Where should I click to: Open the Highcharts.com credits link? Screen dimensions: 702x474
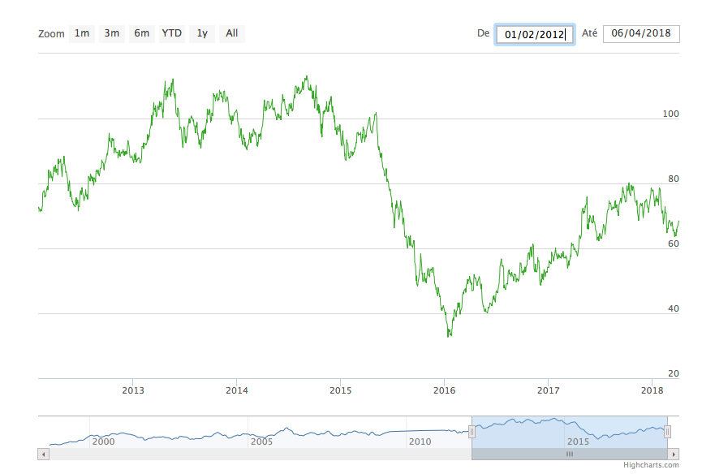(x=651, y=465)
